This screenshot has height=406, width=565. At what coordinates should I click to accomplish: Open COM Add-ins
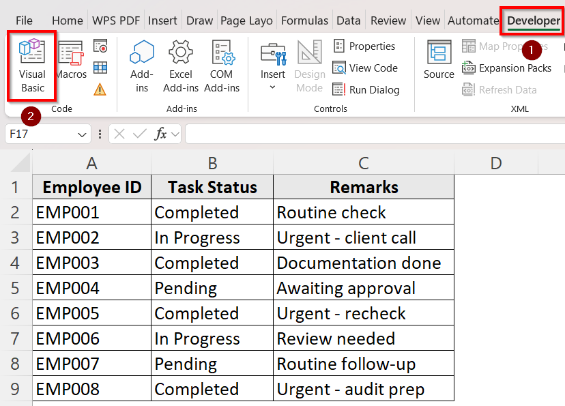tap(221, 66)
